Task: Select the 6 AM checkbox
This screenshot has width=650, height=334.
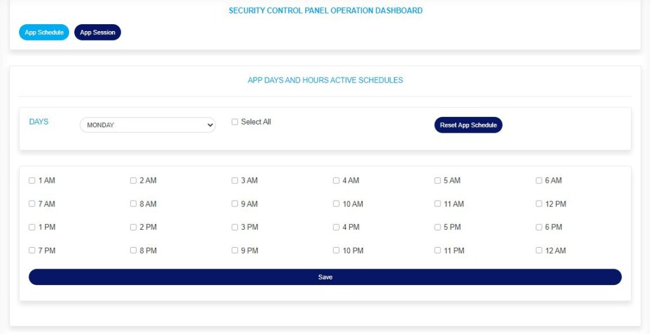Action: click(539, 181)
